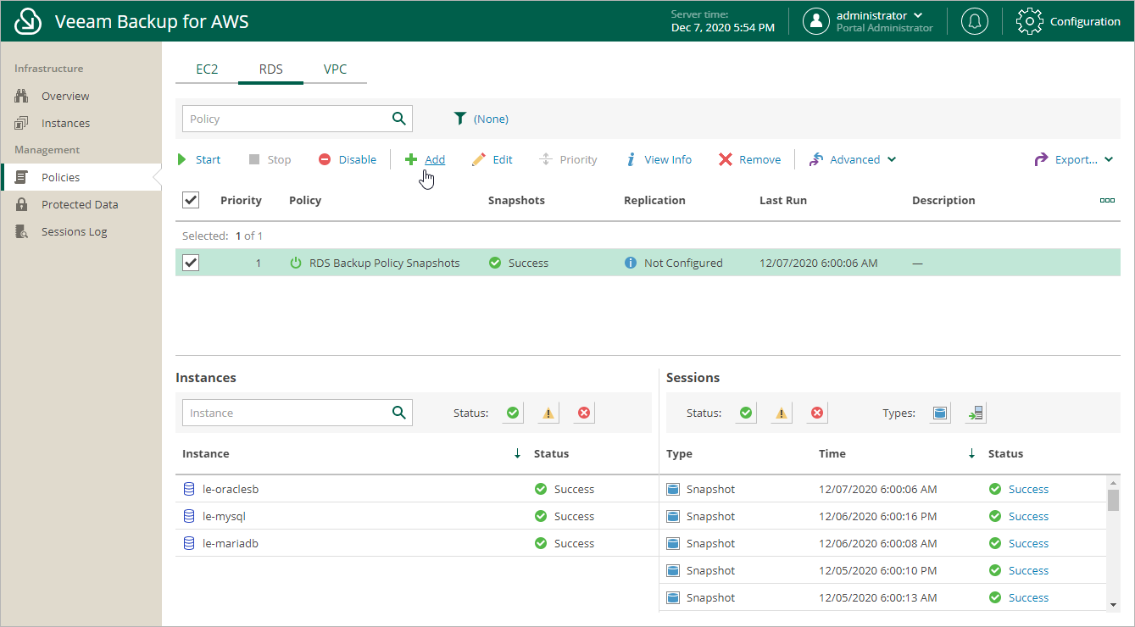
Task: Open the Advanced dropdown menu
Action: click(891, 159)
